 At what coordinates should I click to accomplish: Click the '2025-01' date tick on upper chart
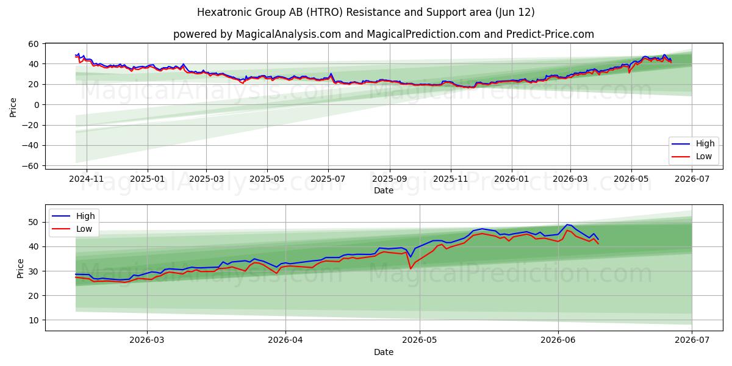coord(148,180)
